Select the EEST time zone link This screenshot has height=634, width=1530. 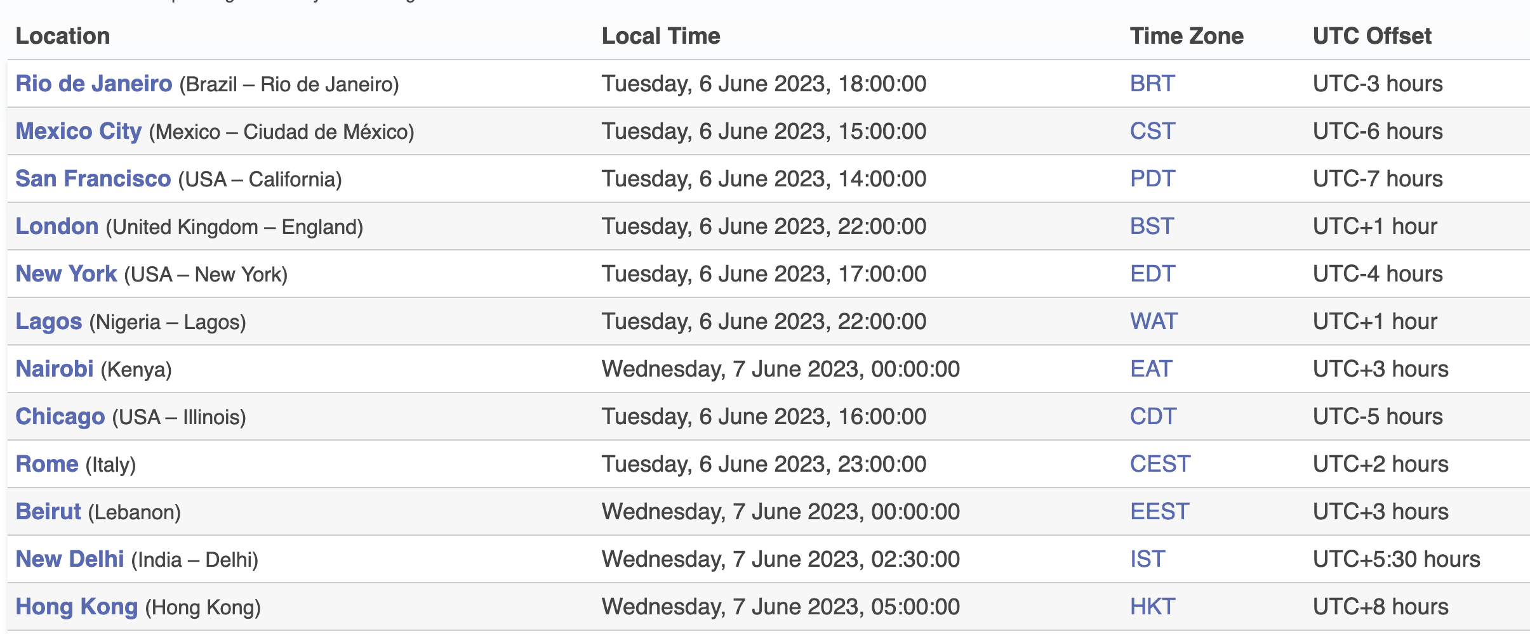(x=1160, y=512)
